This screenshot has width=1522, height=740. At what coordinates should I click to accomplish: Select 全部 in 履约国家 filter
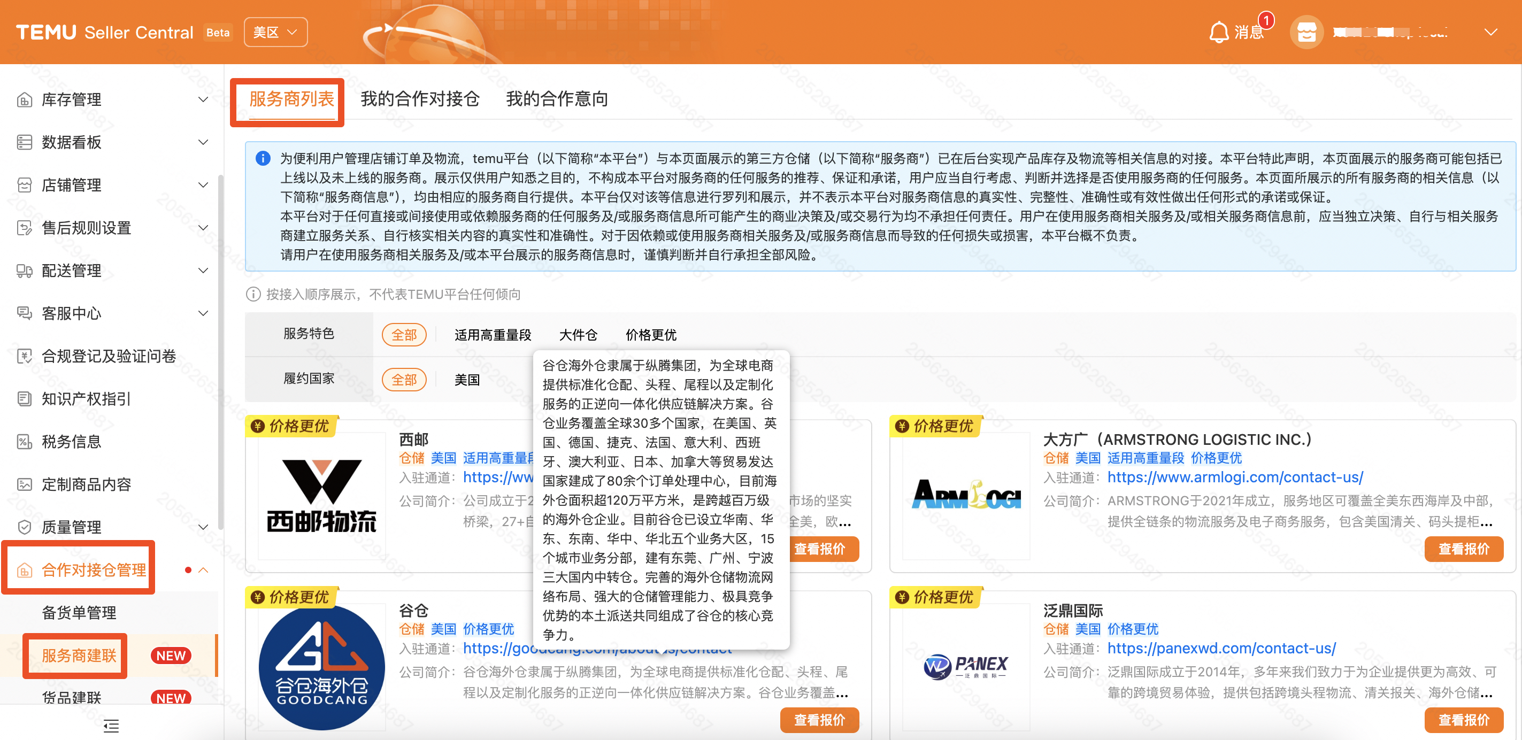tap(404, 380)
